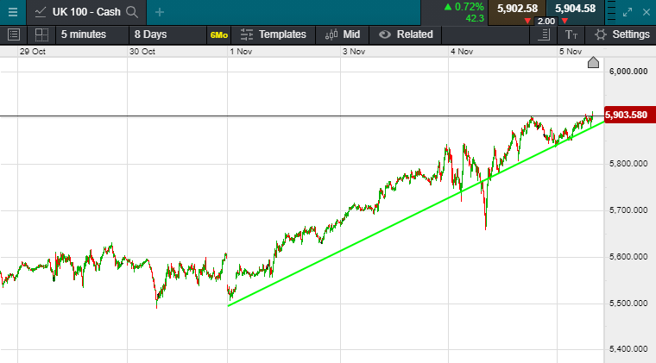Click the 5,400.000 price axis label
656x363 pixels.
click(x=628, y=349)
